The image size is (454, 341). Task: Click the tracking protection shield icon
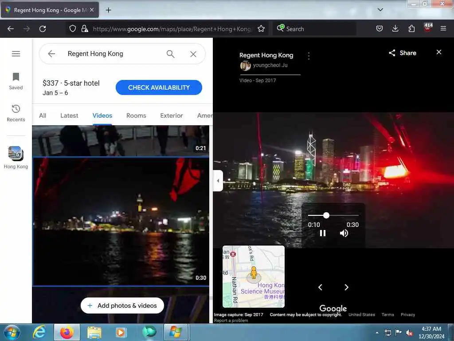click(73, 28)
